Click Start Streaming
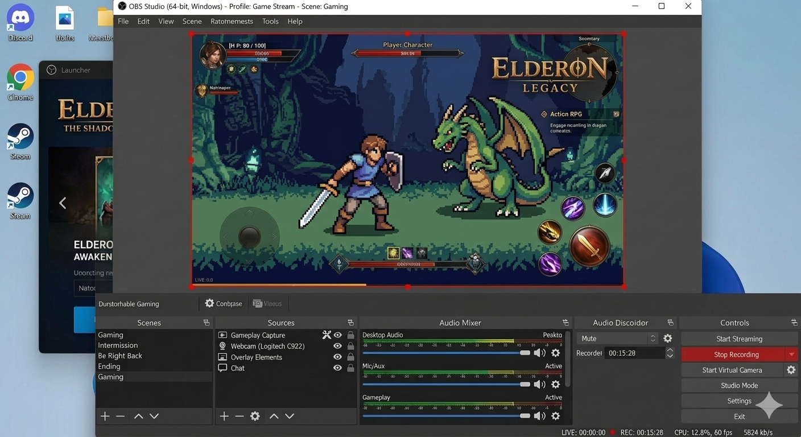 click(740, 339)
